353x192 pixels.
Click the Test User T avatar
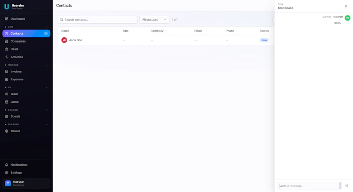8,183
